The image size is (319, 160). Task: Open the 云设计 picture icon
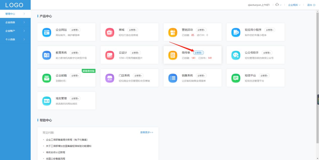click(110, 55)
